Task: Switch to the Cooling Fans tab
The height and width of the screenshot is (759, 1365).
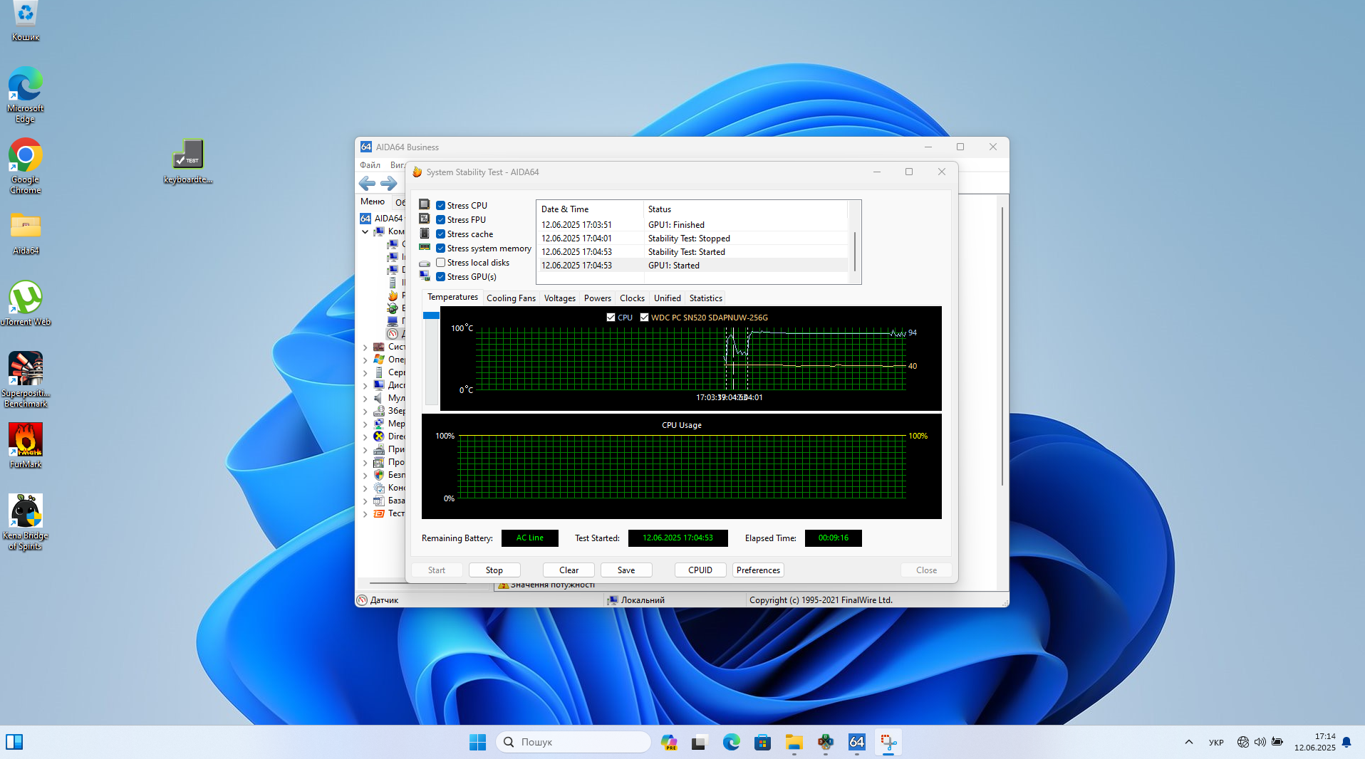Action: tap(511, 298)
